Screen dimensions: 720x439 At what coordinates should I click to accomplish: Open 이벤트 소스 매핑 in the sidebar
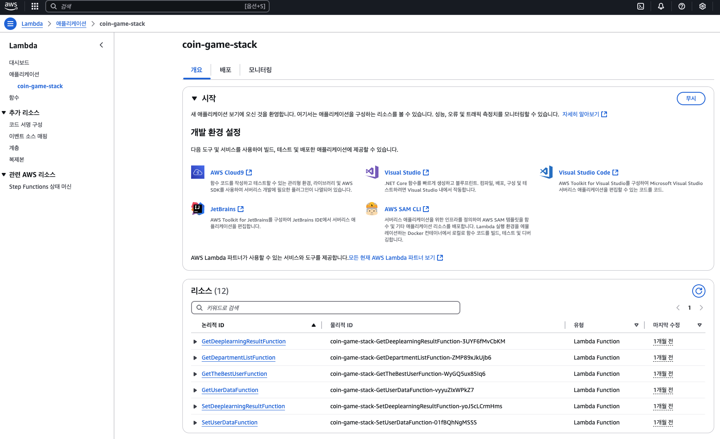click(28, 136)
